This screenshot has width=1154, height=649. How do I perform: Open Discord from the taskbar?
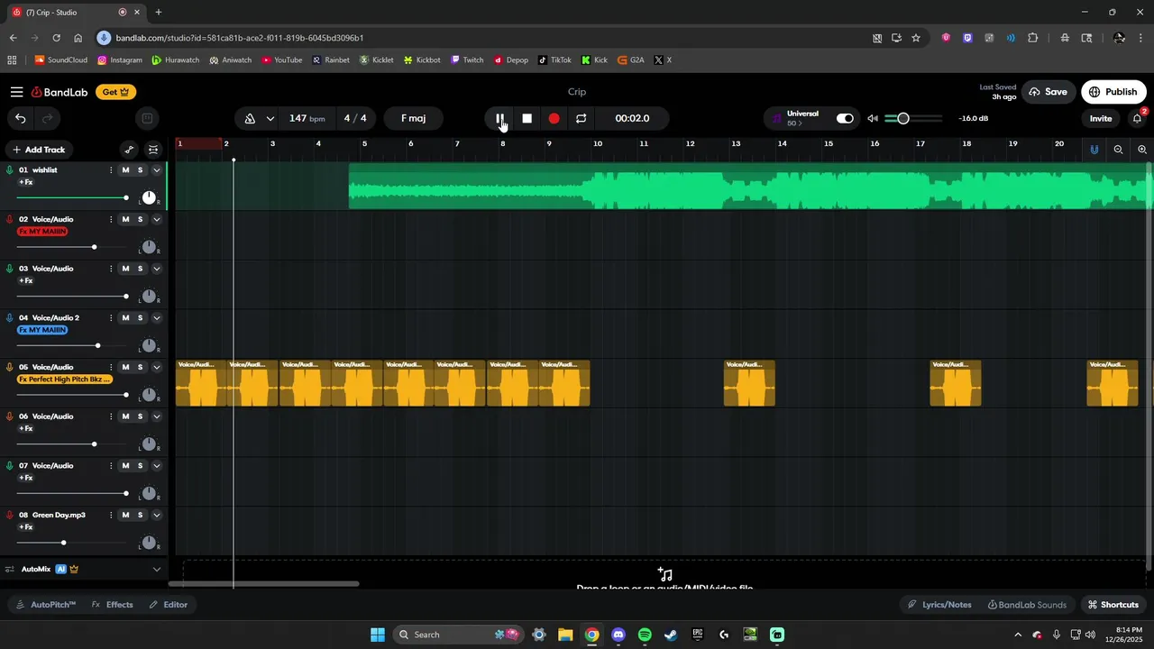click(x=618, y=635)
